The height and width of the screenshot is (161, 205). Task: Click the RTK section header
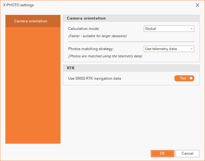(71, 68)
